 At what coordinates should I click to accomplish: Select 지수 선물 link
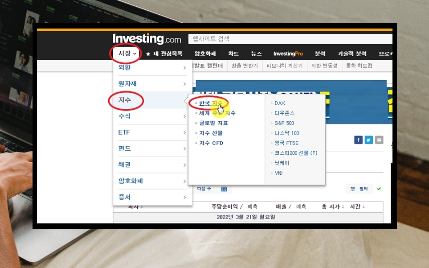click(211, 133)
